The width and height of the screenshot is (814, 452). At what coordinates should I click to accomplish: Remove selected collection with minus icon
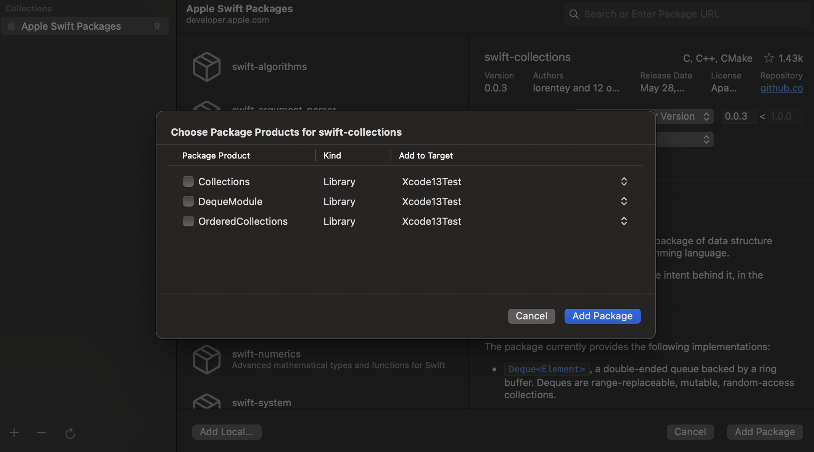[42, 433]
